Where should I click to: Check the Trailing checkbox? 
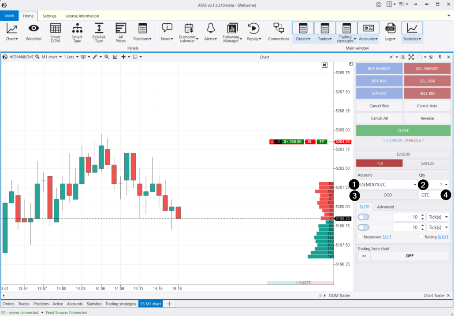pos(421,237)
